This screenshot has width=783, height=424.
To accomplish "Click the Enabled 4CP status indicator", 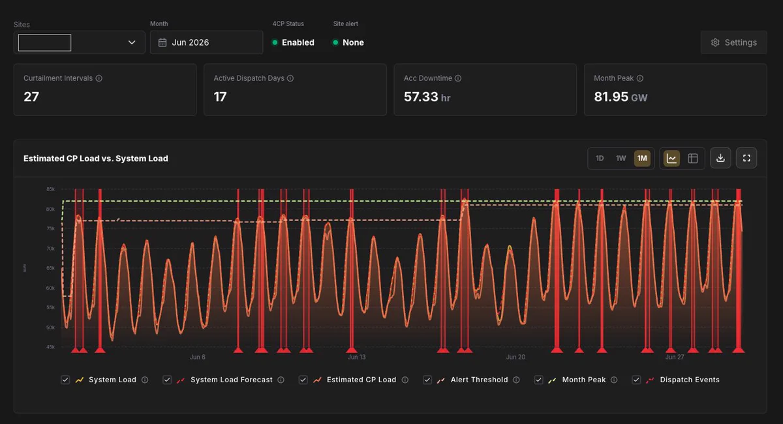I will [x=293, y=42].
